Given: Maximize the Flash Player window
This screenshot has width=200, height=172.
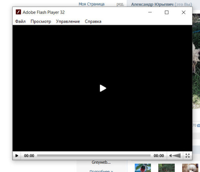Looking at the screenshot, I should pos(167,12).
